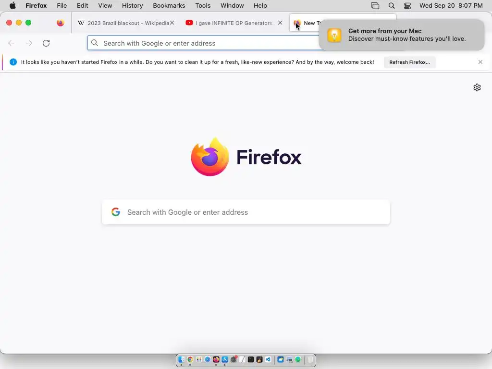
Task: Click the date and time in menu bar
Action: click(451, 5)
